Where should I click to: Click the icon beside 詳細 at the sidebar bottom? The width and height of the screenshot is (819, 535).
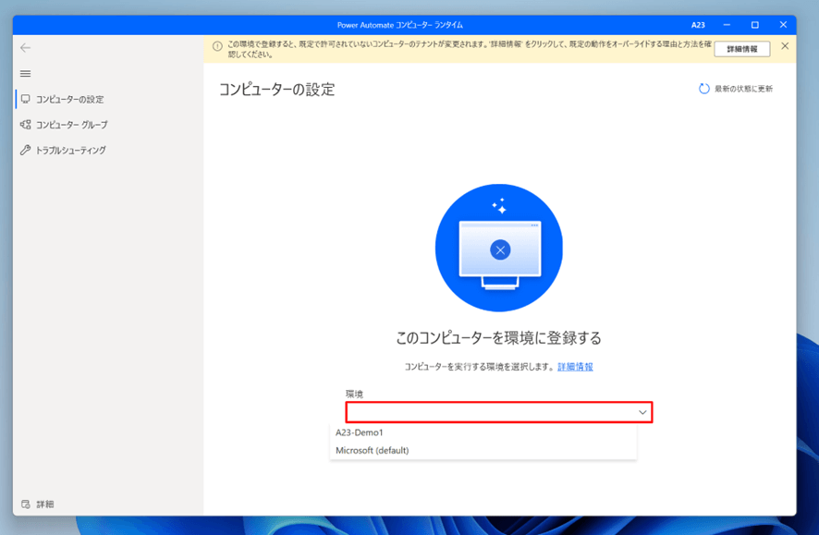tap(26, 505)
